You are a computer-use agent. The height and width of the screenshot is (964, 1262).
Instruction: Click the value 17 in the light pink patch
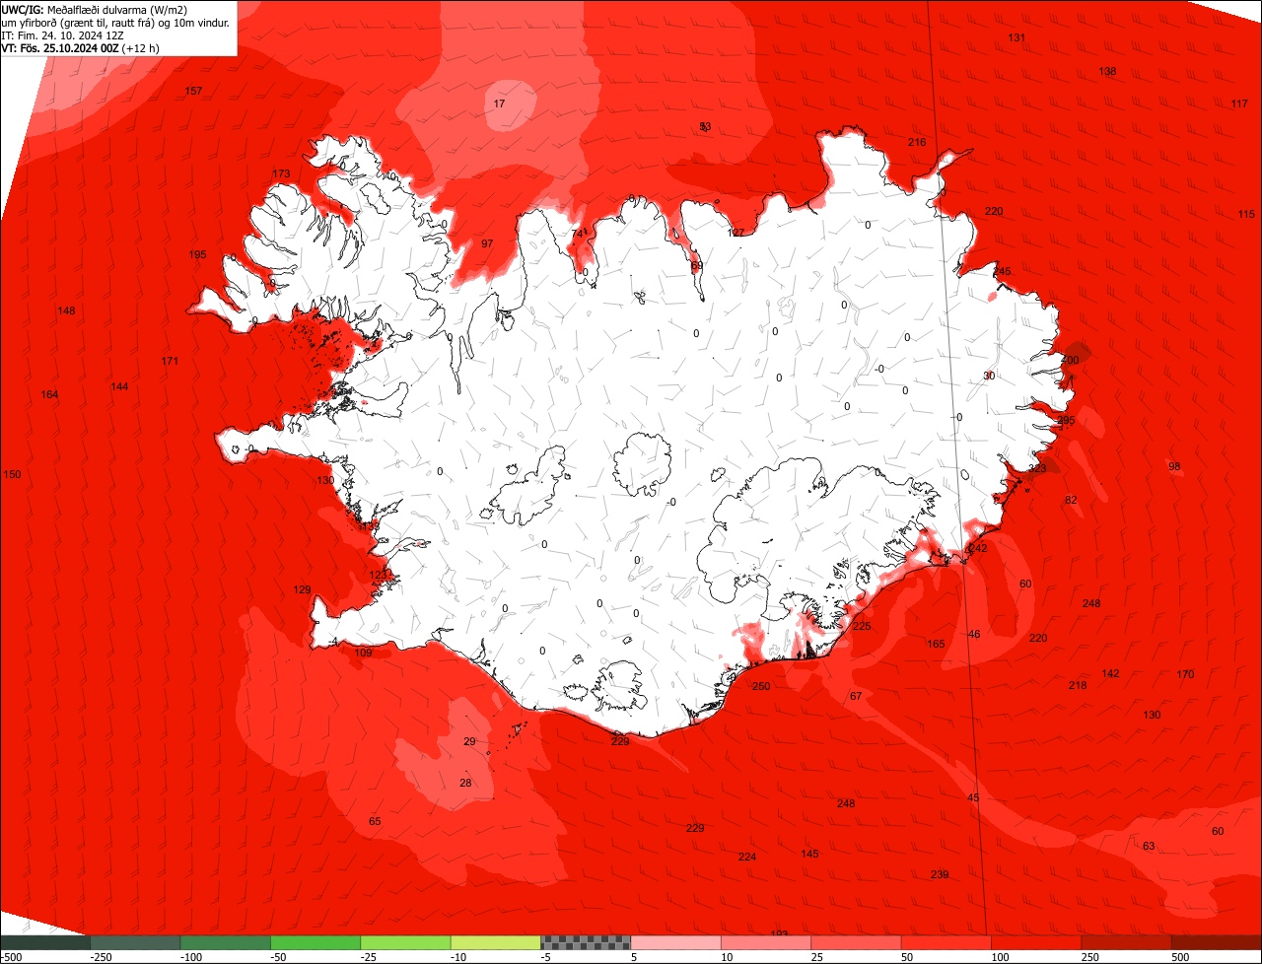pos(499,103)
